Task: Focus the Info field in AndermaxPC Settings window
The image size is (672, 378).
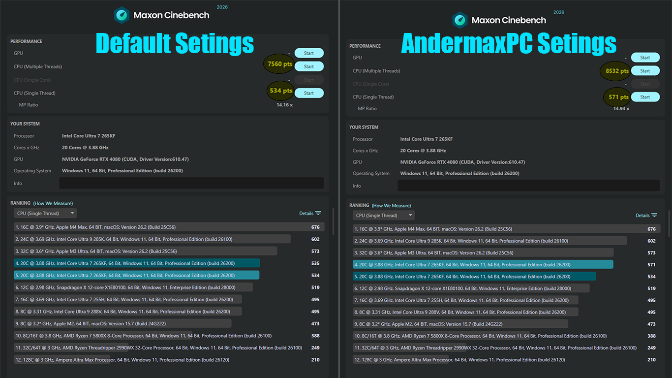Action: 528,186
